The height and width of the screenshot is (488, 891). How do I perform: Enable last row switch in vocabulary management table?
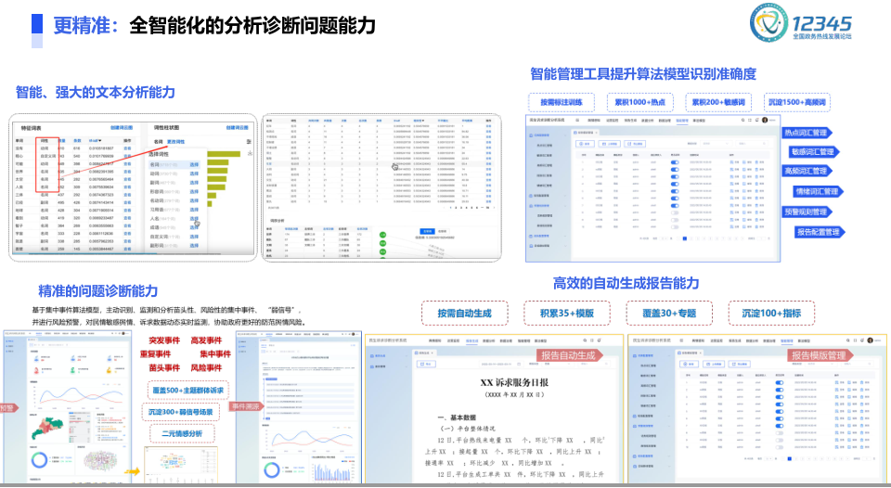click(675, 226)
